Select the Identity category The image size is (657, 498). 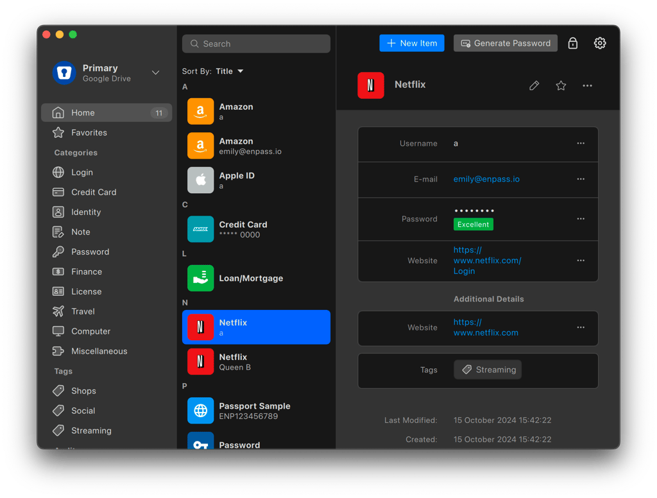107,212
